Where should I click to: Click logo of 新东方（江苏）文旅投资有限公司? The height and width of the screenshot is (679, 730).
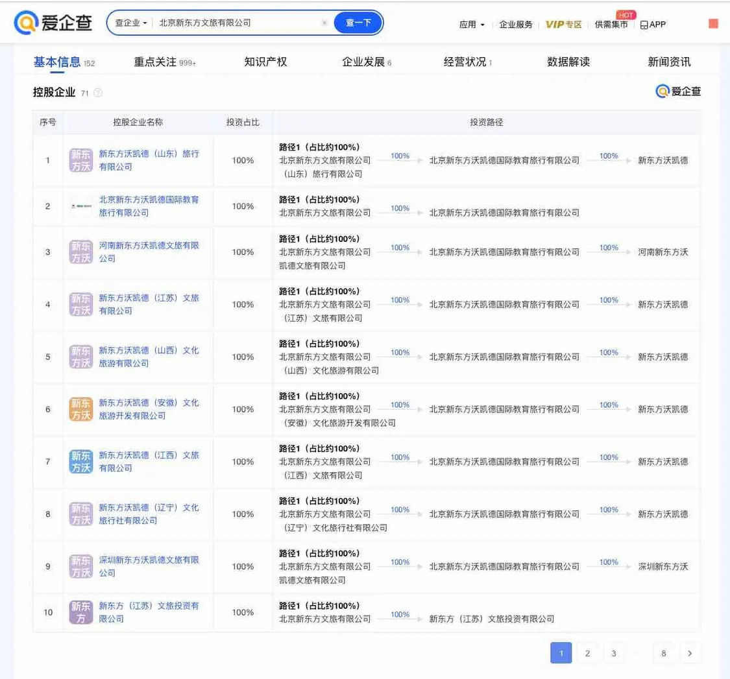click(81, 612)
